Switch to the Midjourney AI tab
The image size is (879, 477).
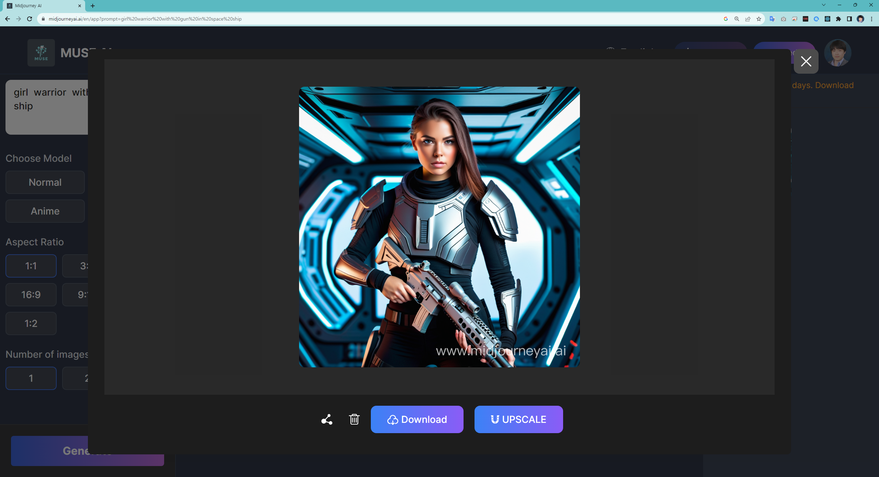tap(41, 6)
